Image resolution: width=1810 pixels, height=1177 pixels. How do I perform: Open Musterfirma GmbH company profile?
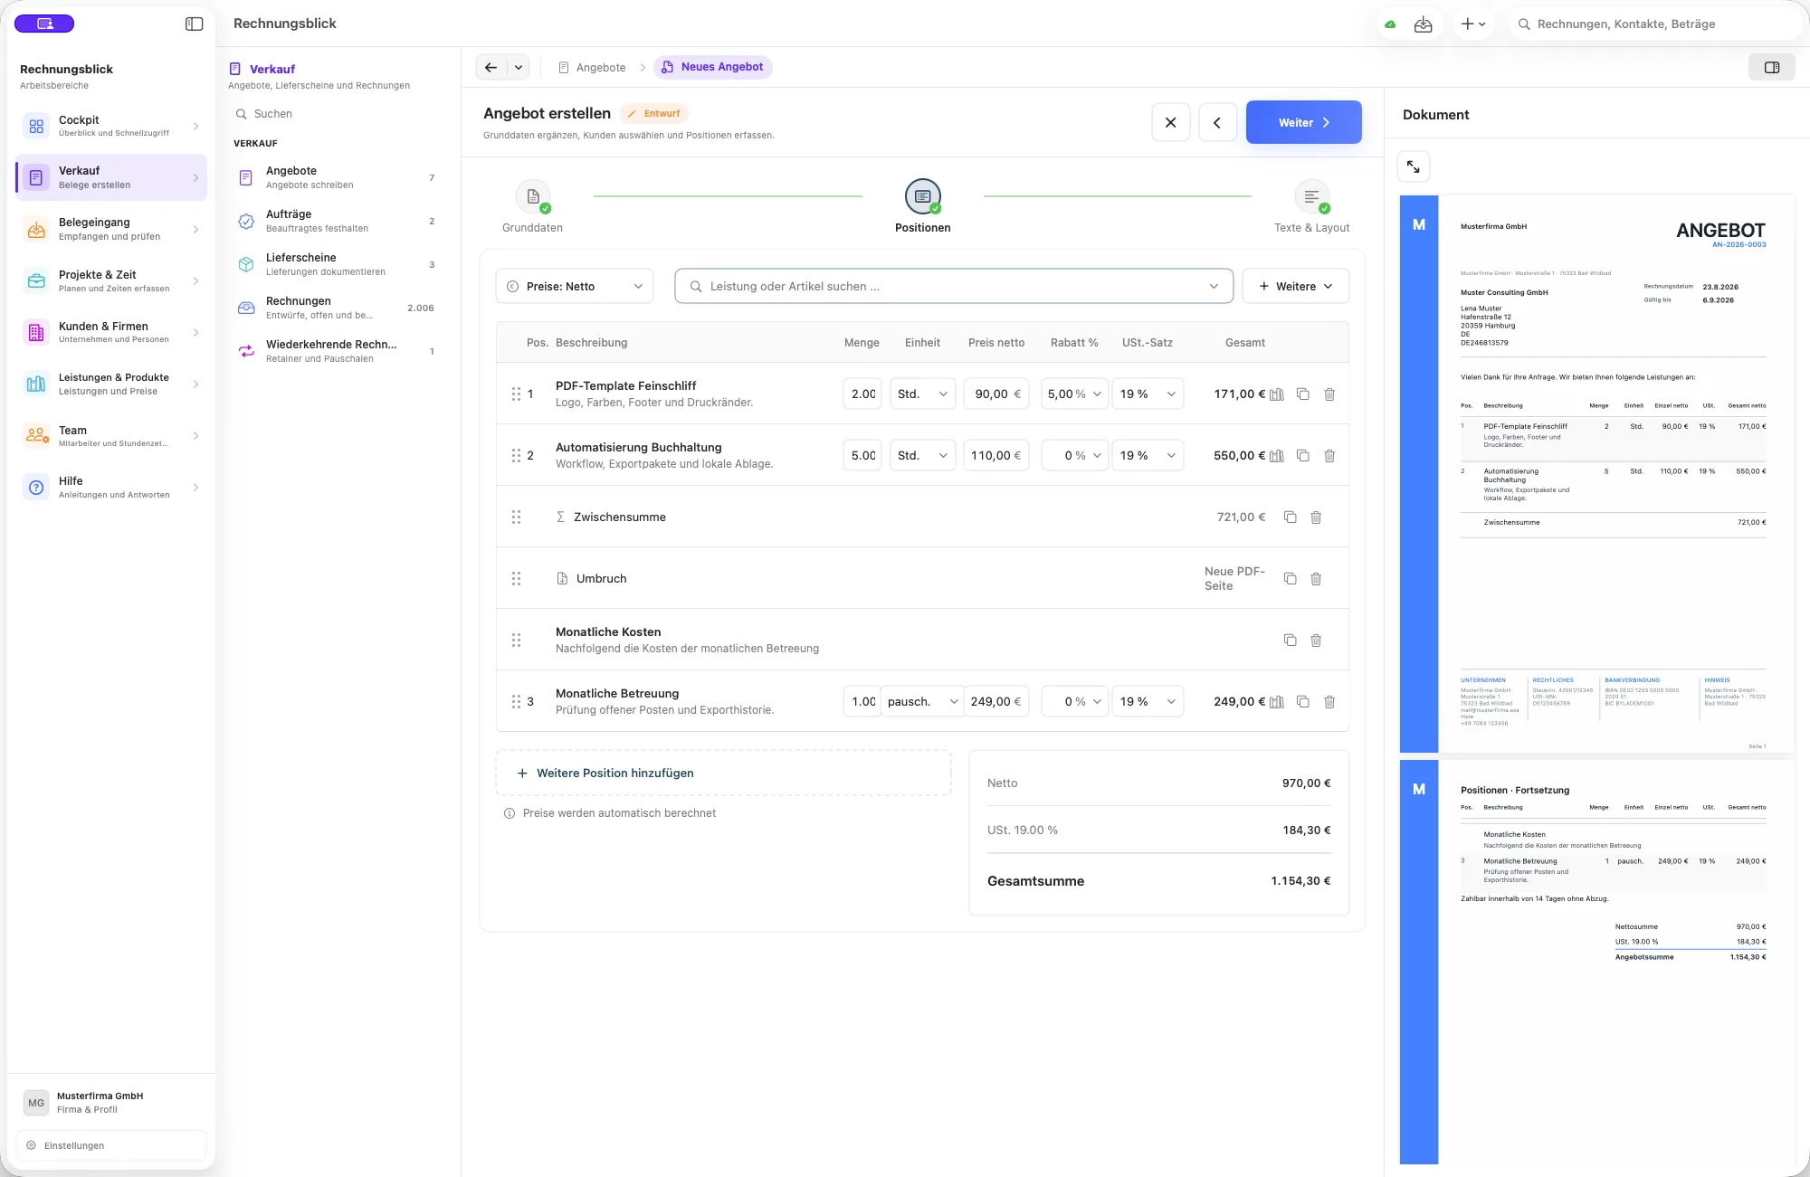(x=111, y=1102)
